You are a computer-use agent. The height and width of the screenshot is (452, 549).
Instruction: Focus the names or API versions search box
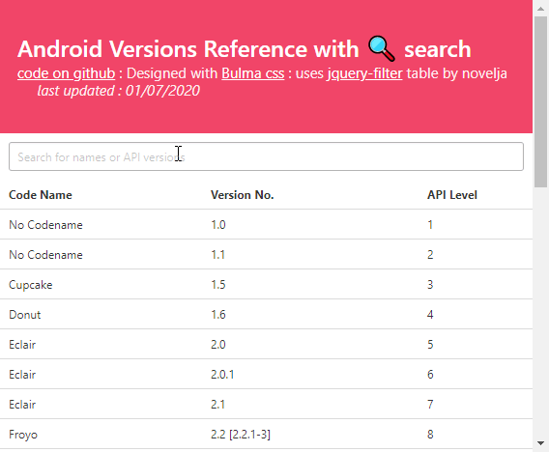click(x=266, y=156)
